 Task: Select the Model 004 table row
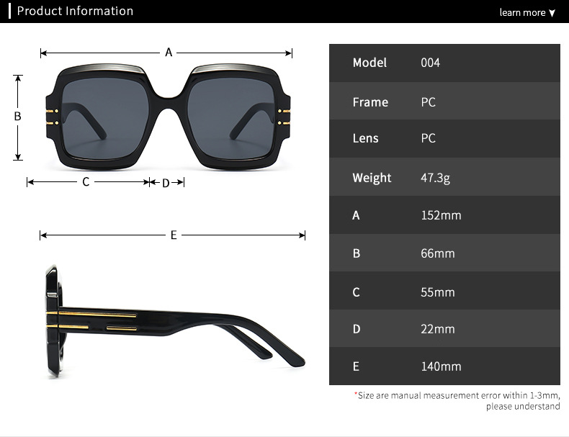pos(444,63)
